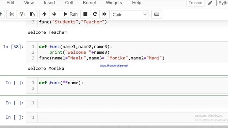Screen dimensions: 228x128
Task: Open the Help menu
Action: coord(136,3)
